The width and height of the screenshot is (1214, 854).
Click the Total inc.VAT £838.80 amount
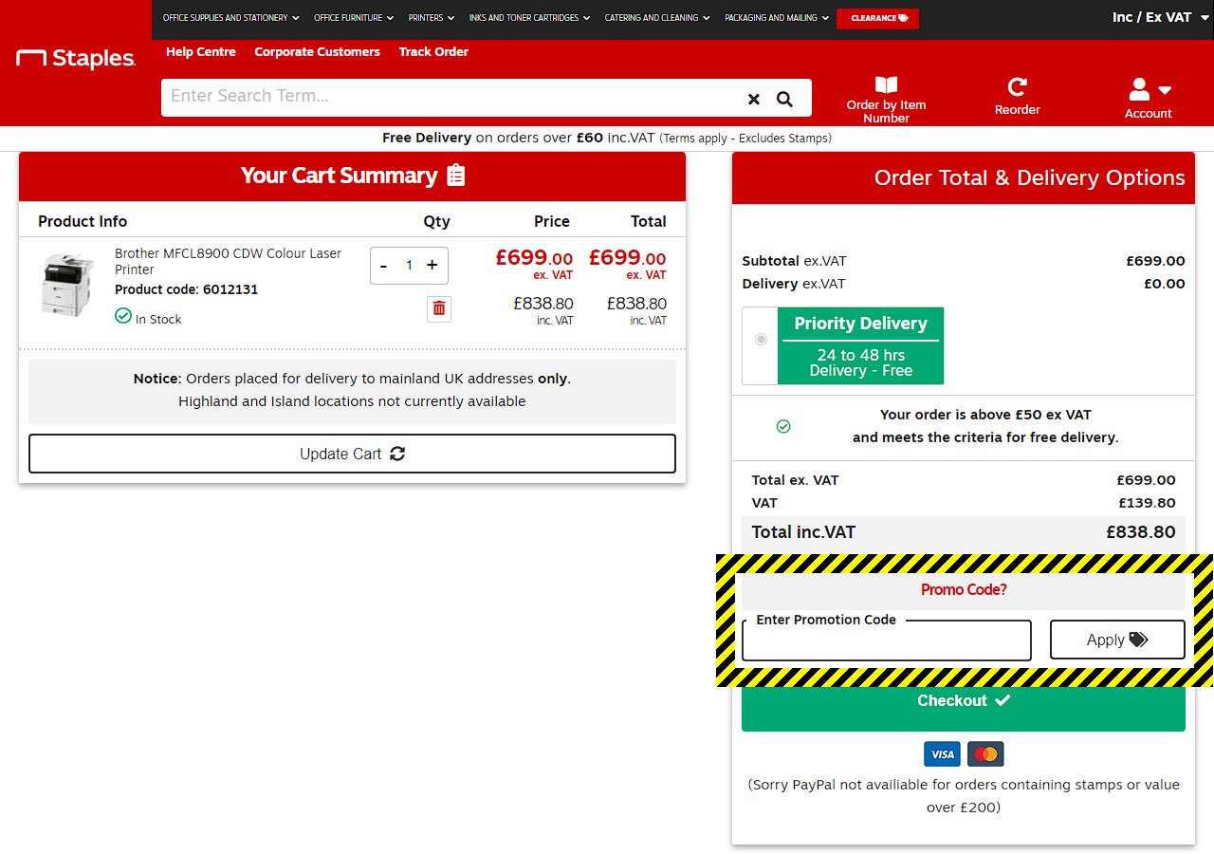[1141, 532]
